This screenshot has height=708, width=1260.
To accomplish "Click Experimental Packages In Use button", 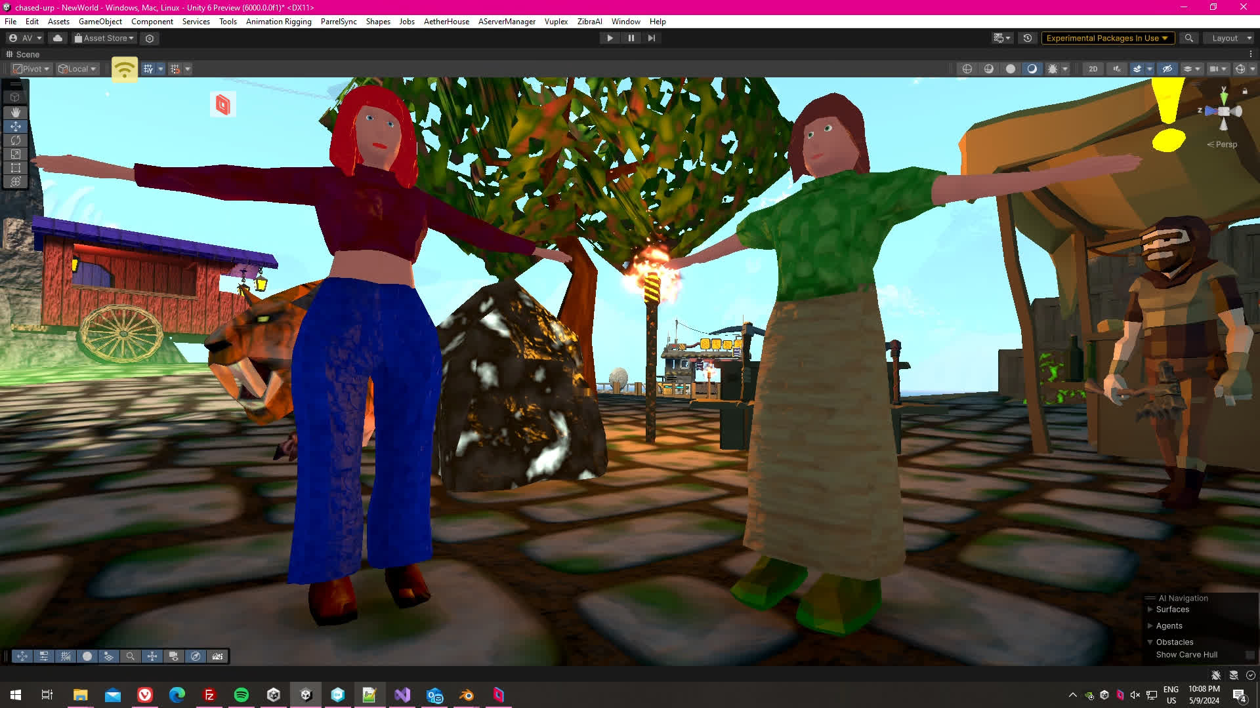I will pos(1106,38).
